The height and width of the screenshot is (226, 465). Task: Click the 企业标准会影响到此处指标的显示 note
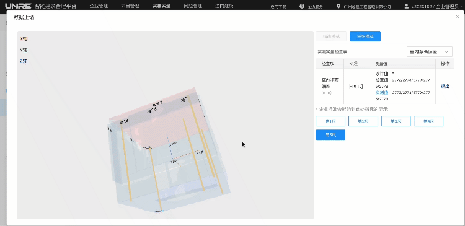352,110
